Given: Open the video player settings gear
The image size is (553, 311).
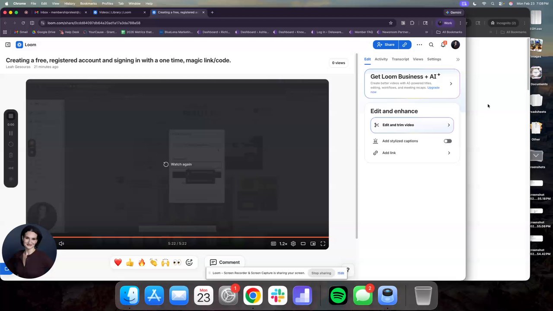Looking at the screenshot, I should pyautogui.click(x=293, y=244).
